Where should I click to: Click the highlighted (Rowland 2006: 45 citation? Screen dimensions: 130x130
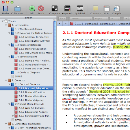tap(109, 92)
